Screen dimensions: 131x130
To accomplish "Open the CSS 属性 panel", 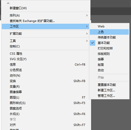I will coord(45,54).
